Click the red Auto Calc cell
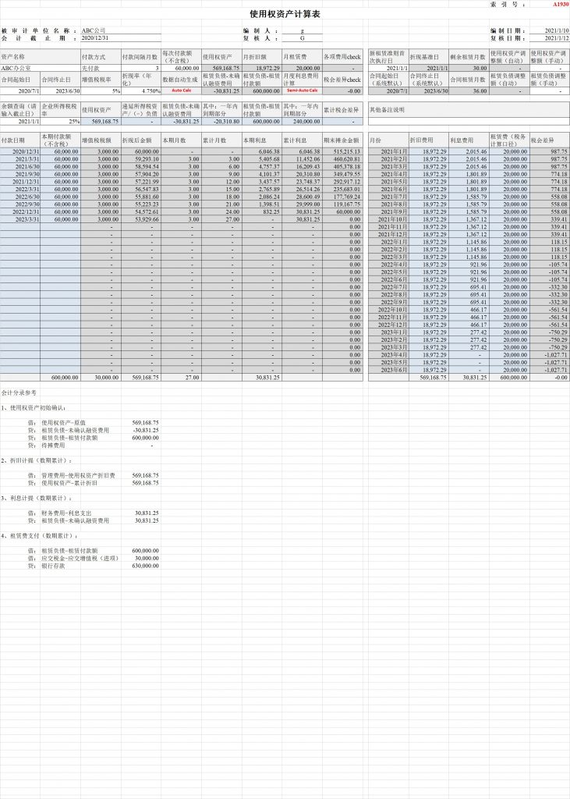Viewport: 570px width, 799px height. (181, 91)
